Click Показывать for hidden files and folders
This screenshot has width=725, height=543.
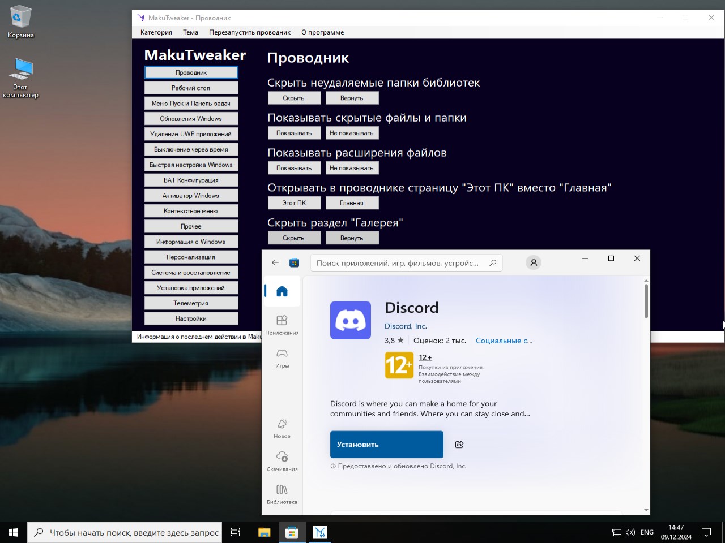[294, 133]
